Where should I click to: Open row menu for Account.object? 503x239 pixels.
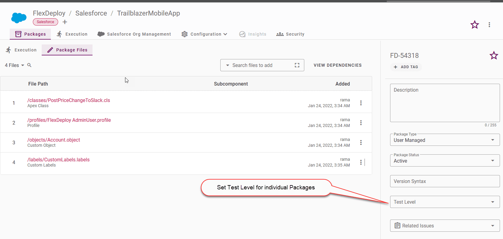pyautogui.click(x=361, y=142)
